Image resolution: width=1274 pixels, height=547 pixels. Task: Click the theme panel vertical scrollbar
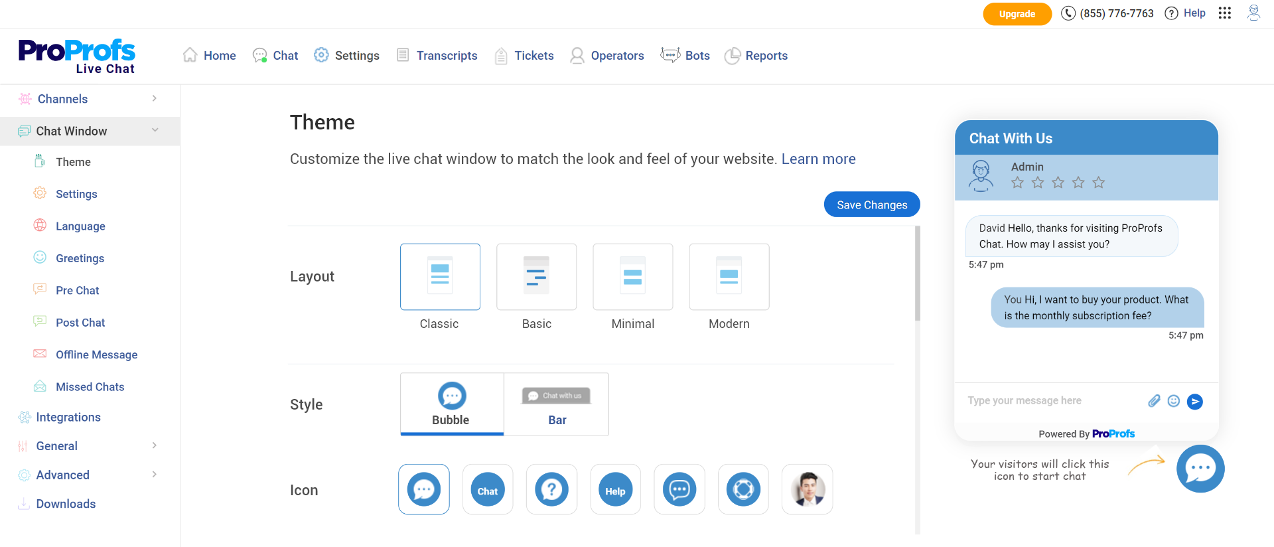point(918,273)
